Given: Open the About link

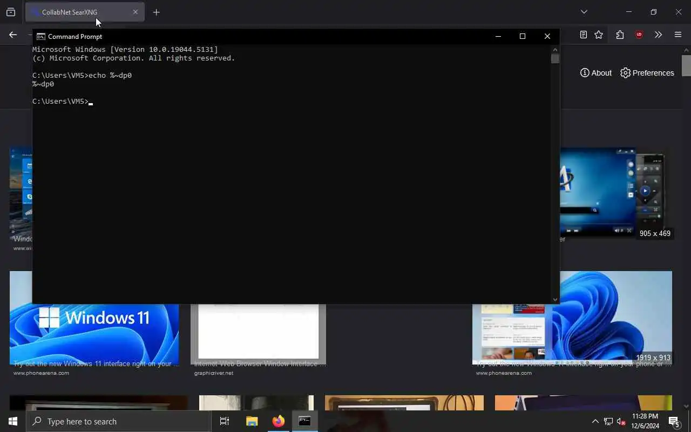Looking at the screenshot, I should point(596,73).
